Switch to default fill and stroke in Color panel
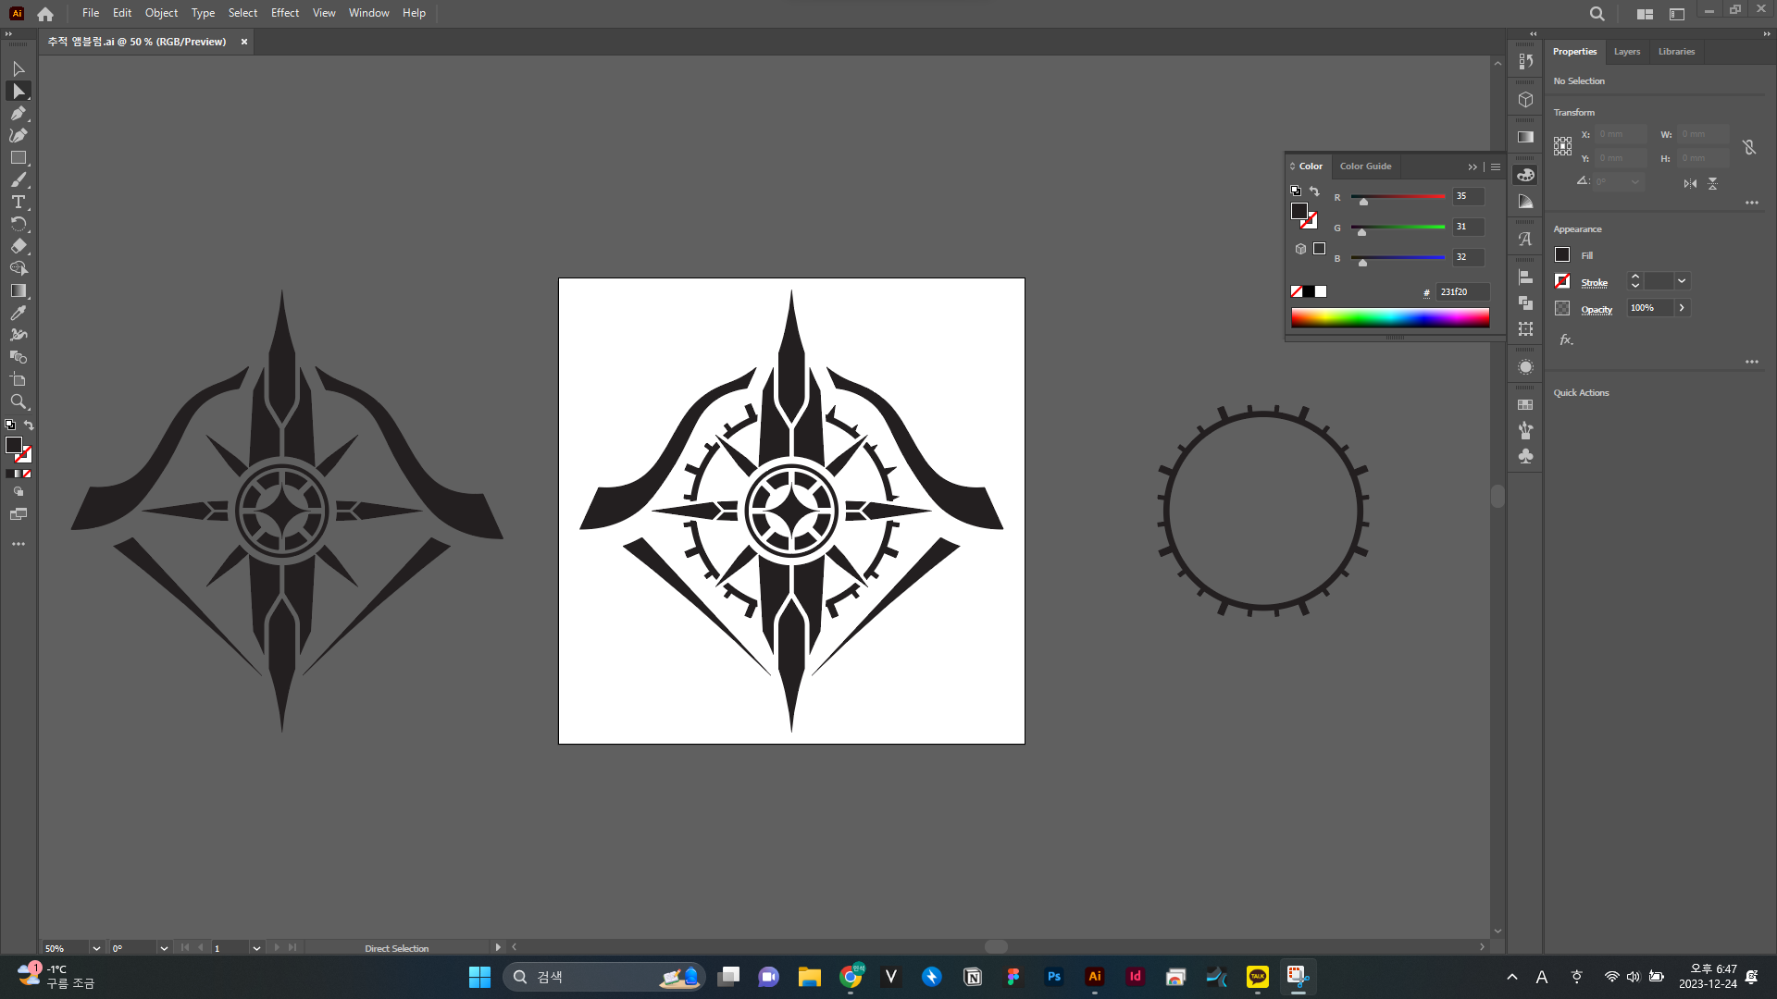The width and height of the screenshot is (1777, 999). click(1296, 191)
